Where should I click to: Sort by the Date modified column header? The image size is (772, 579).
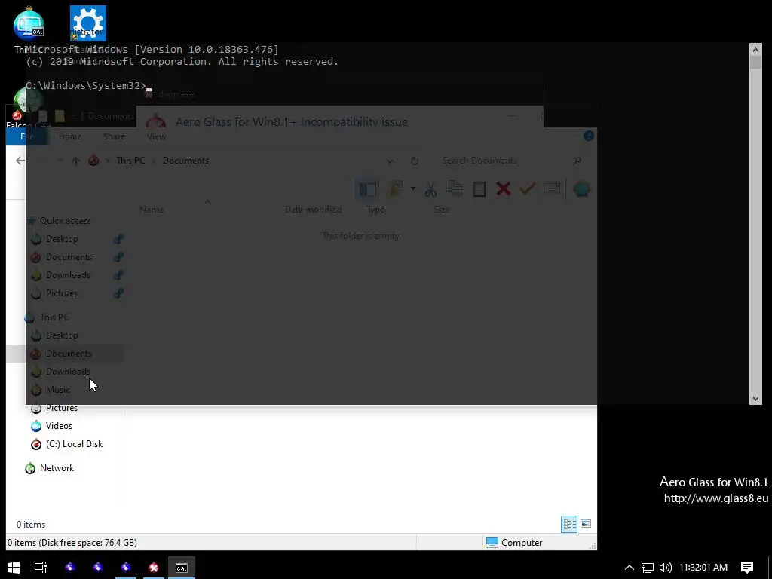coord(313,210)
